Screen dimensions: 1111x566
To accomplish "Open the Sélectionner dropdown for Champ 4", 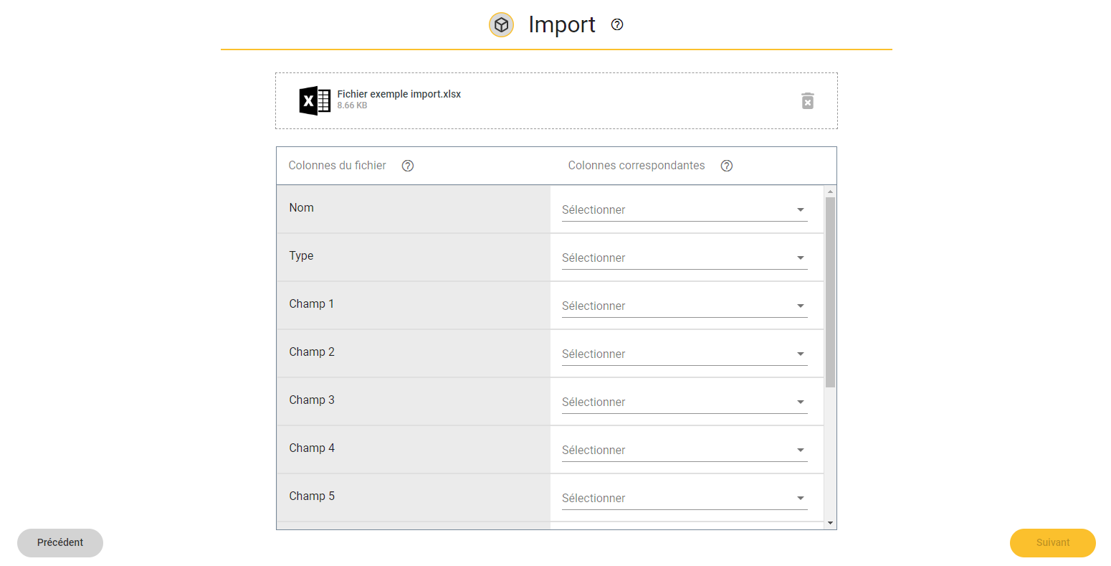I will [685, 450].
